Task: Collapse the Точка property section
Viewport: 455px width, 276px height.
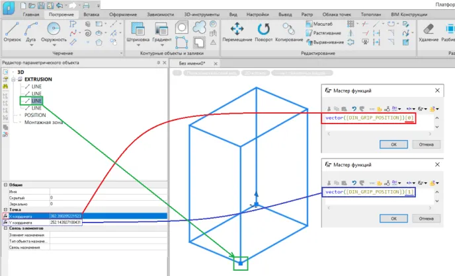Action: tap(4, 209)
